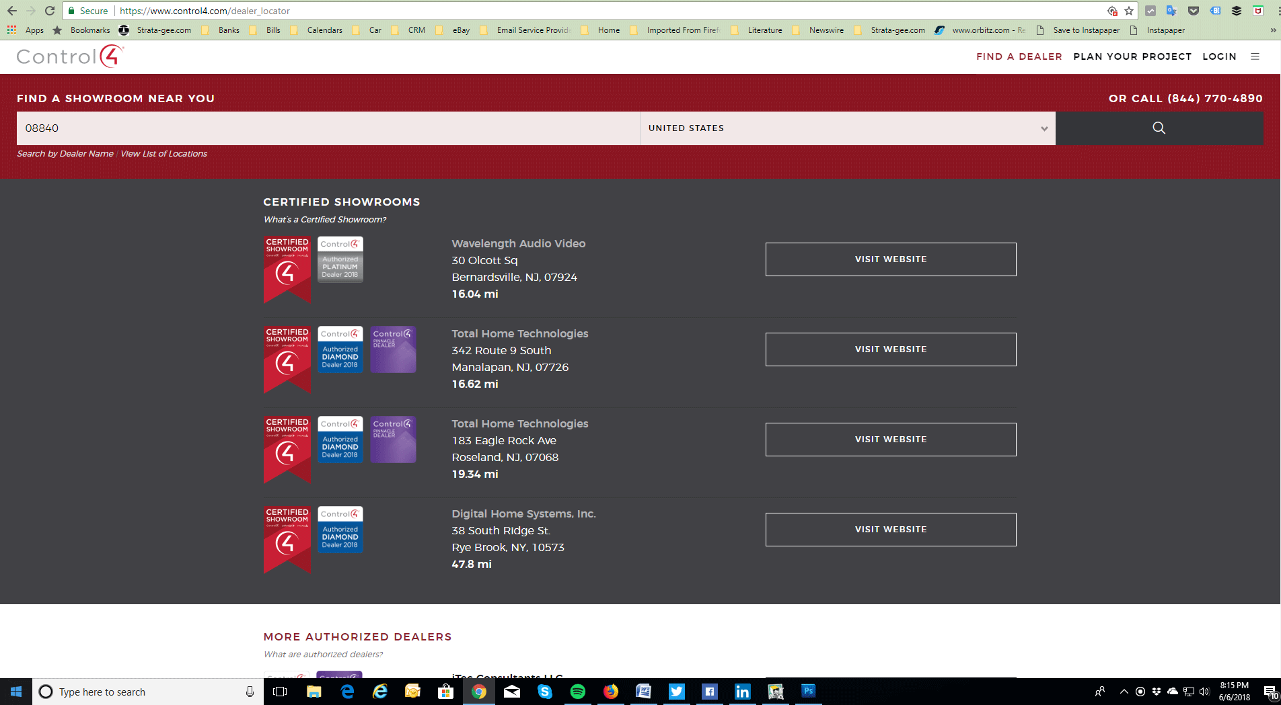1281x705 pixels.
Task: Open LinkedIn app in taskbar
Action: (x=743, y=692)
